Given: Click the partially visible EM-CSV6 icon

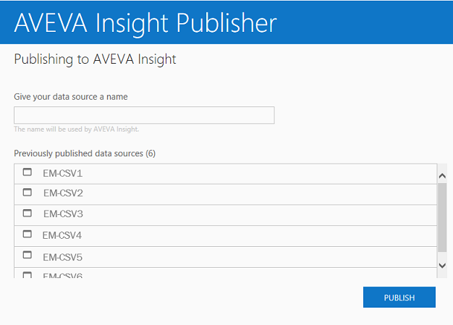Looking at the screenshot, I should (28, 275).
